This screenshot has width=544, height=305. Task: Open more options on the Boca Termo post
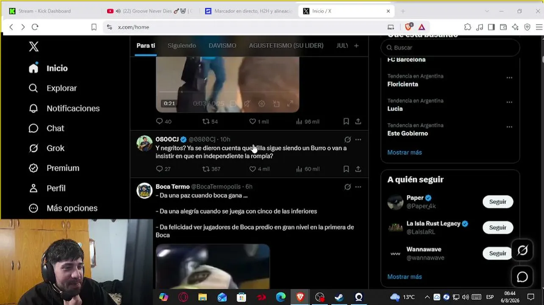[358, 187]
